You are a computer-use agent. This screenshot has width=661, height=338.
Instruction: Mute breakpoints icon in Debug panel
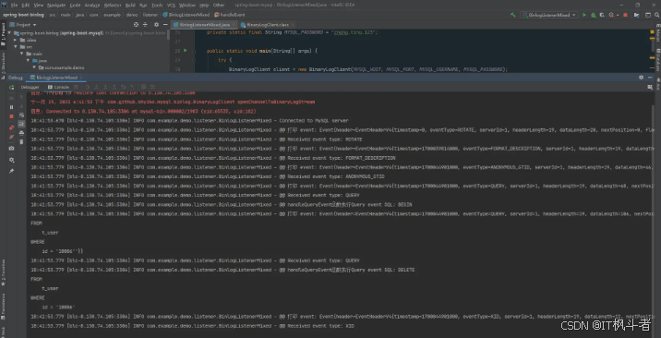11,137
